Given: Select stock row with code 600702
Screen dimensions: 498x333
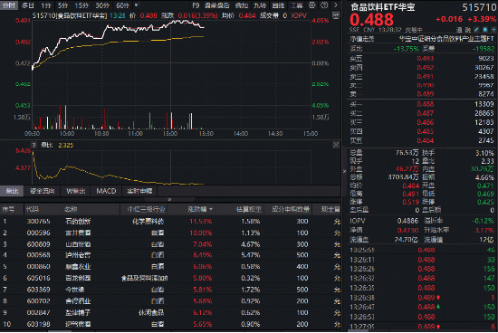Looking at the screenshot, I should [170, 300].
